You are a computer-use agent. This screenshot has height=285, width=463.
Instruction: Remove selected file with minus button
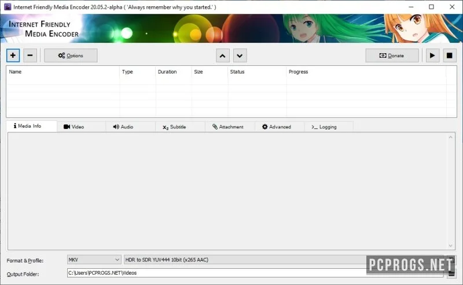point(30,55)
